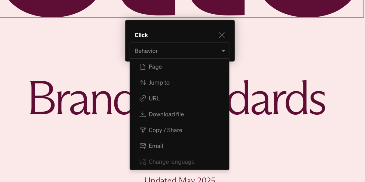
Task: Select "Page" from the behavior list
Action: [155, 67]
